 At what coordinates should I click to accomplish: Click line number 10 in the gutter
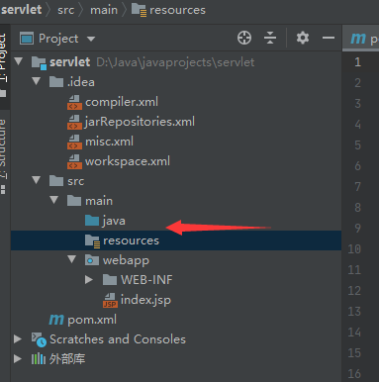point(354,248)
